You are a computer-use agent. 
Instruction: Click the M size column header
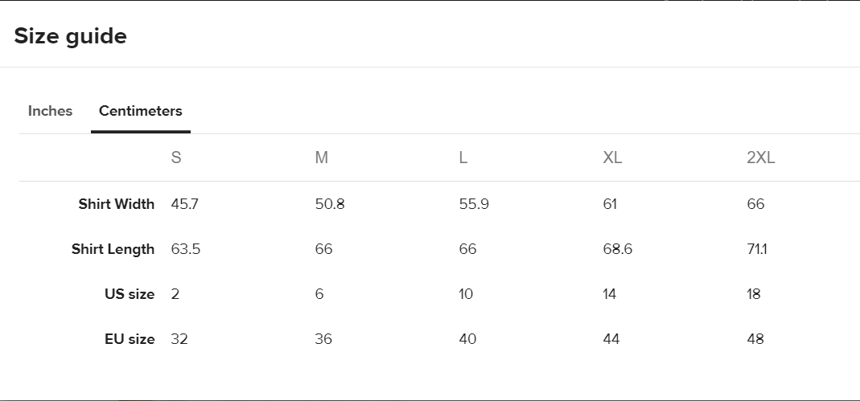322,158
